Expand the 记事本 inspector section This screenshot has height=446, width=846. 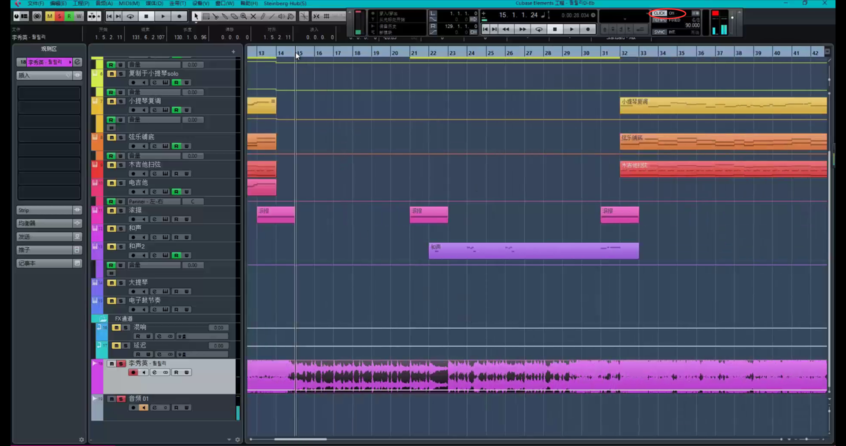click(44, 263)
